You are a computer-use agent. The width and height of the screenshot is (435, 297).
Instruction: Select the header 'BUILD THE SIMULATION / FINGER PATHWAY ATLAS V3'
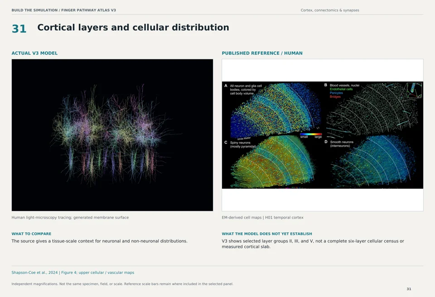point(64,10)
